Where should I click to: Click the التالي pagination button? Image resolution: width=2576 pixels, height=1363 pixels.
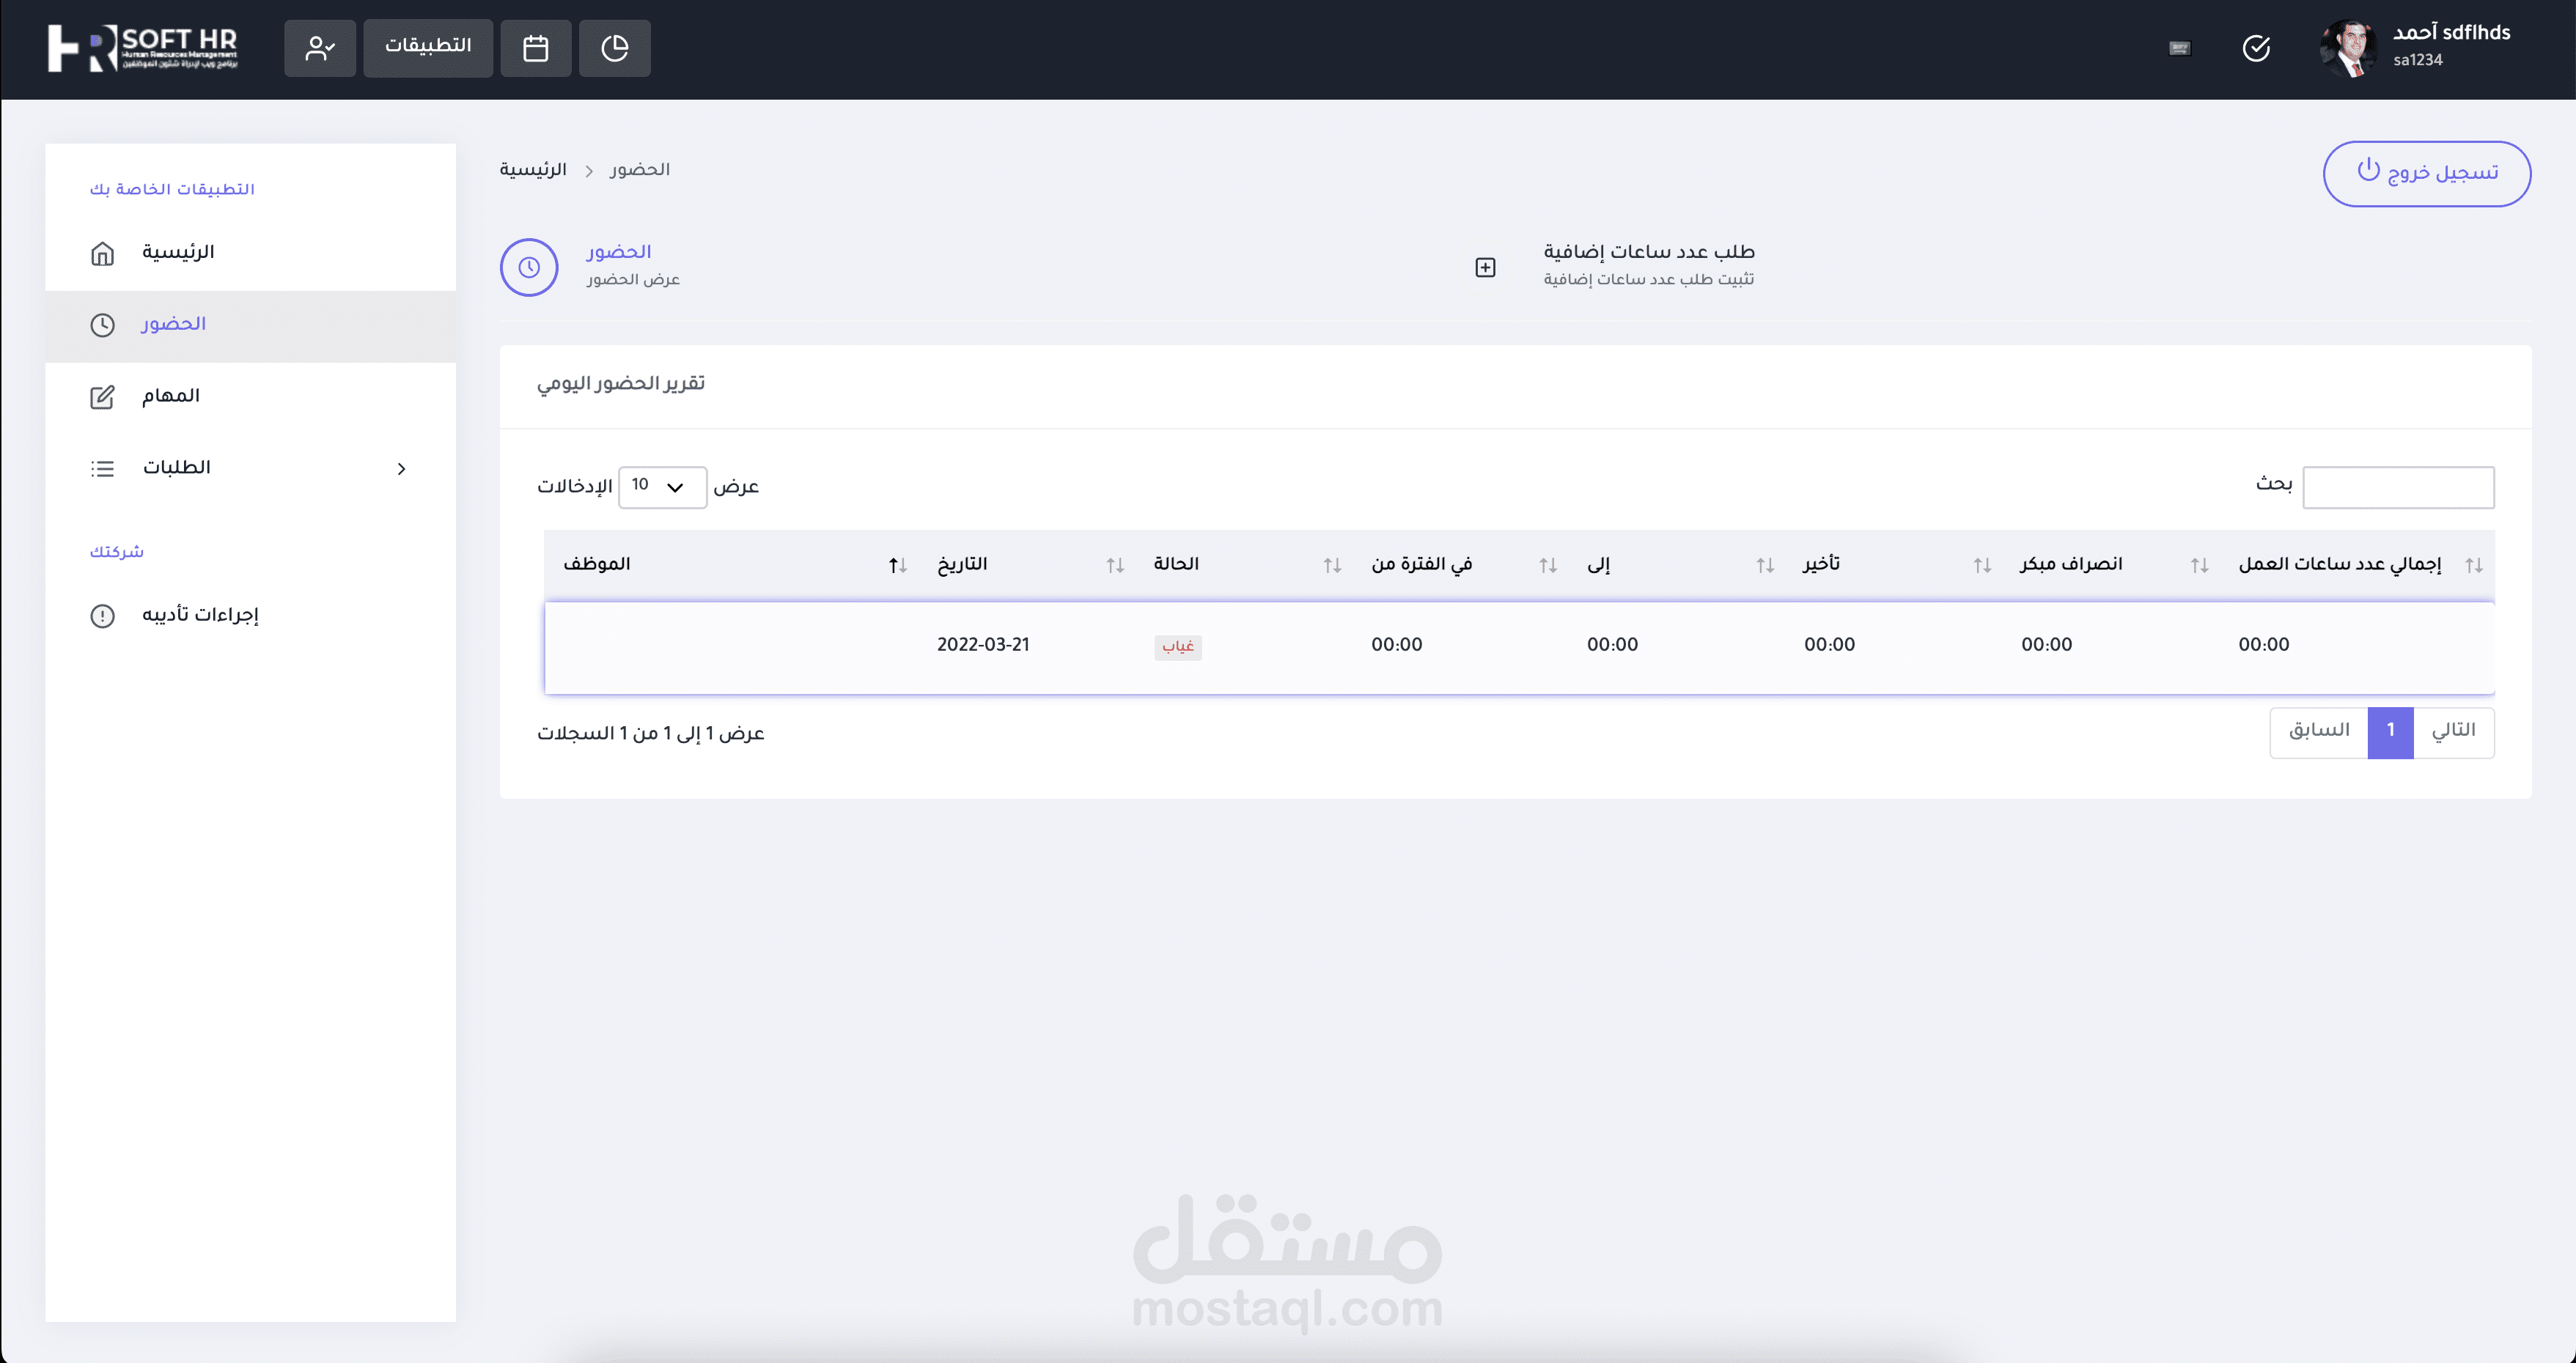click(x=2453, y=731)
